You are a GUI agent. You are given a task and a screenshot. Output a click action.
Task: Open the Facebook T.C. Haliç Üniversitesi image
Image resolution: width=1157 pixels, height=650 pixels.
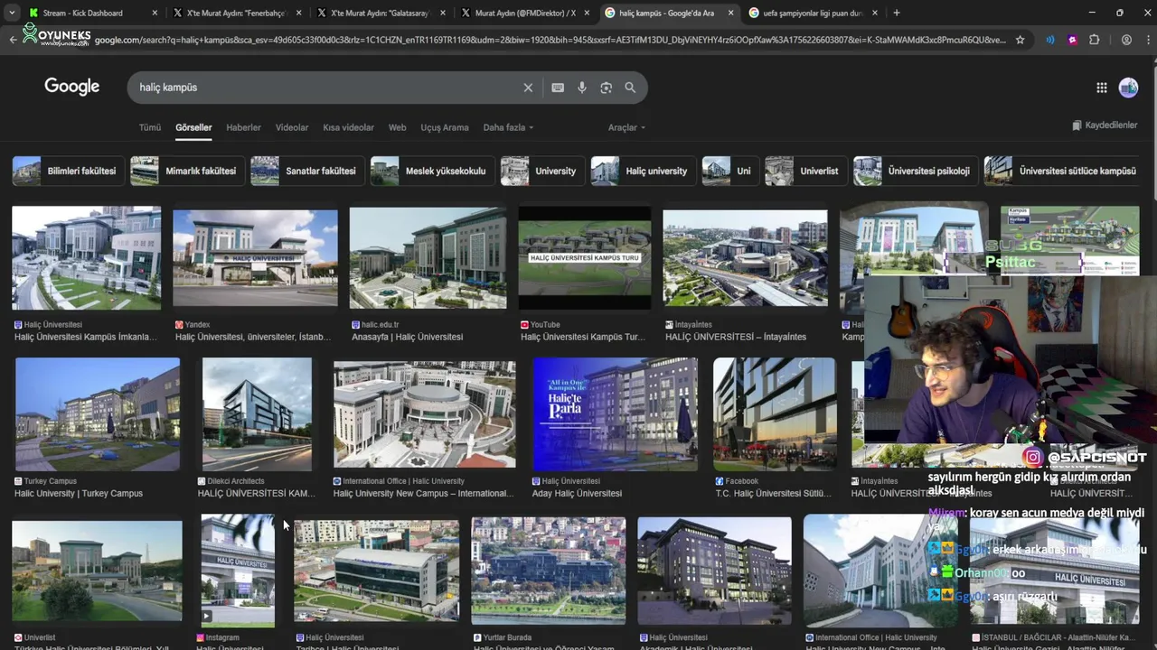[775, 414]
